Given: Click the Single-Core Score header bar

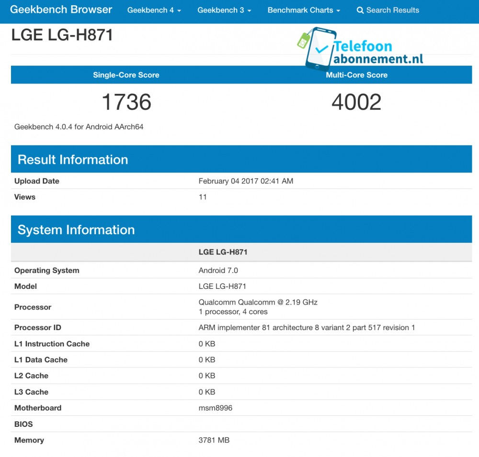Looking at the screenshot, I should tap(125, 75).
